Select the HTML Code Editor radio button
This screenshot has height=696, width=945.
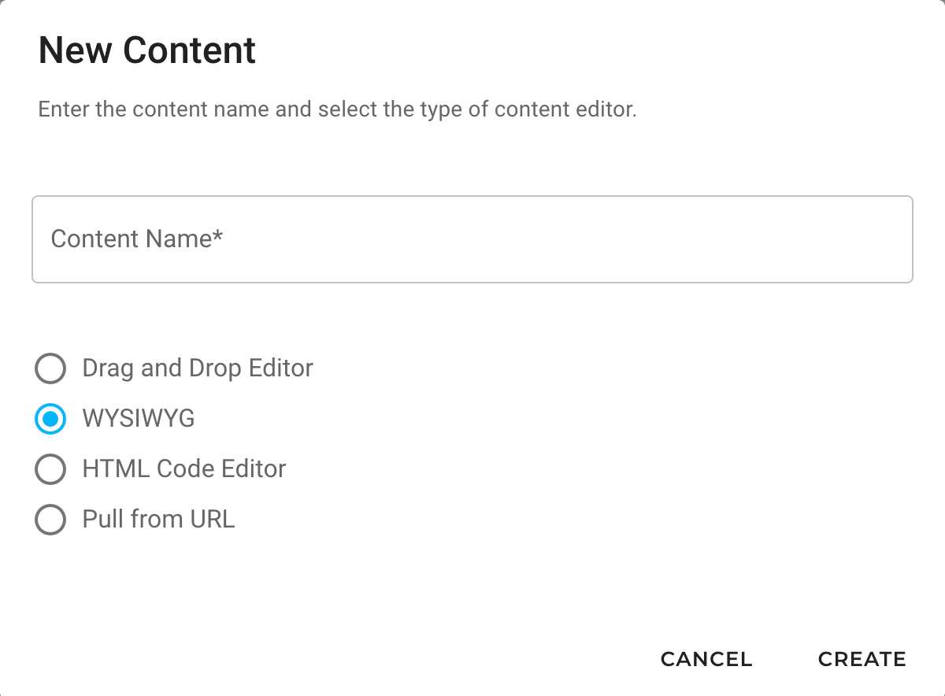coord(50,469)
